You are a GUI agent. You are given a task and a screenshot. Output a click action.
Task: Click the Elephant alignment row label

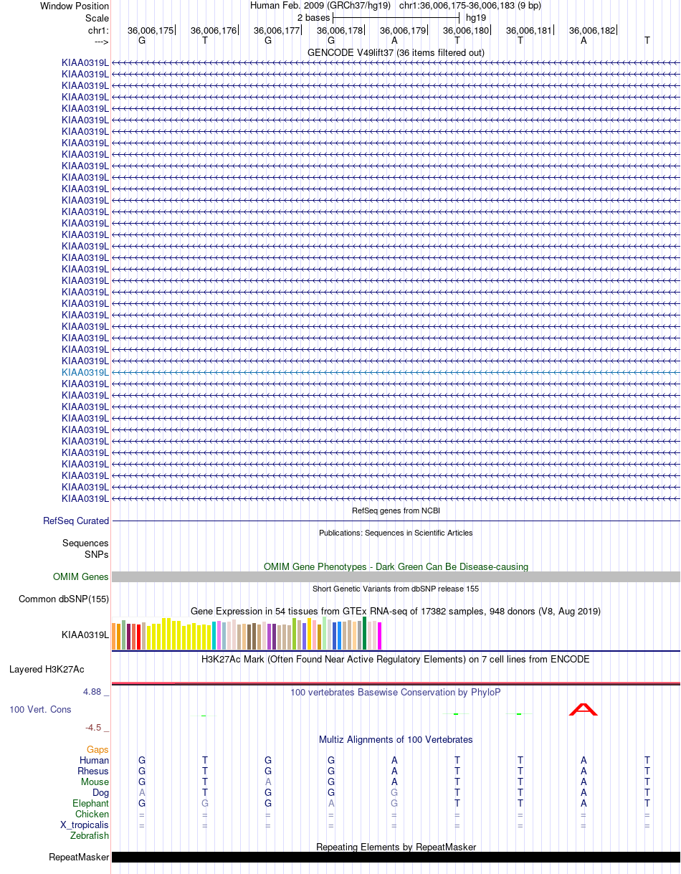(90, 804)
